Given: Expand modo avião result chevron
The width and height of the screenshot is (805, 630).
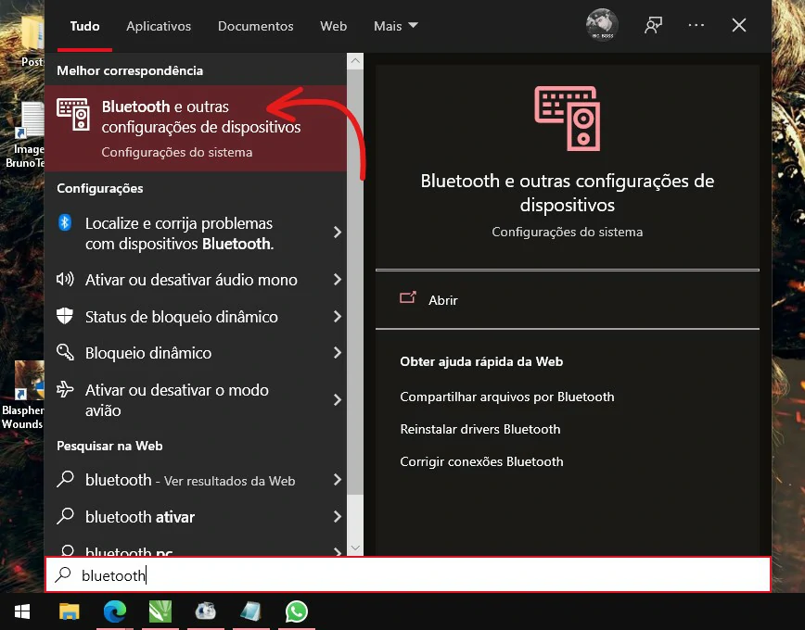Looking at the screenshot, I should [x=337, y=399].
